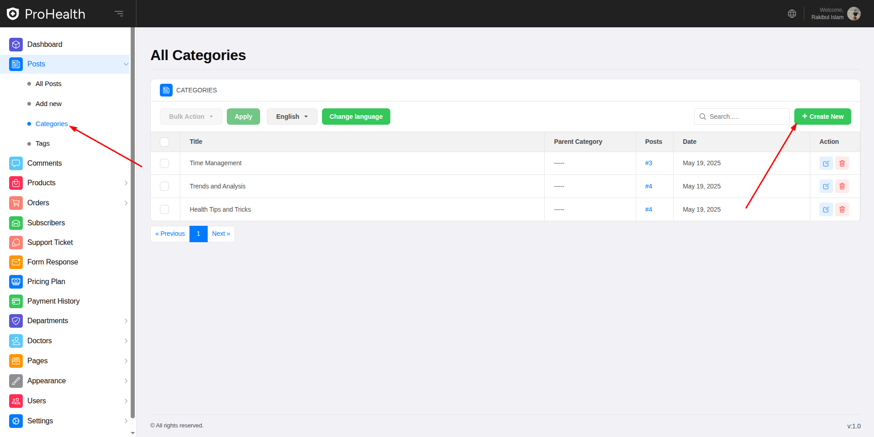Click the ProHealth shield logo icon

coord(13,14)
